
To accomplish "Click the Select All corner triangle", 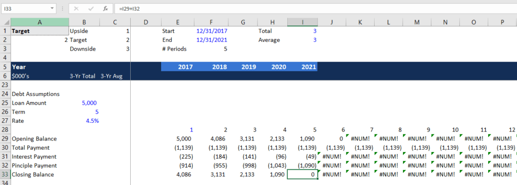I will click(x=5, y=22).
